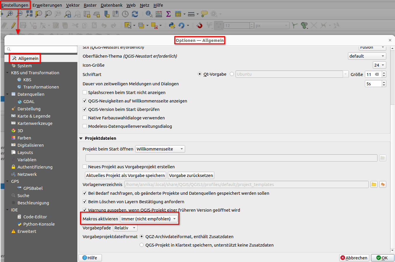Open the statistical summary sigma icon
Viewport: 395px width, 262px height.
tap(168, 14)
